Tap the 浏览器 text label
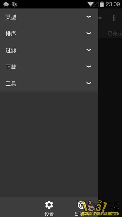122x217 pixels. [x=82, y=214]
